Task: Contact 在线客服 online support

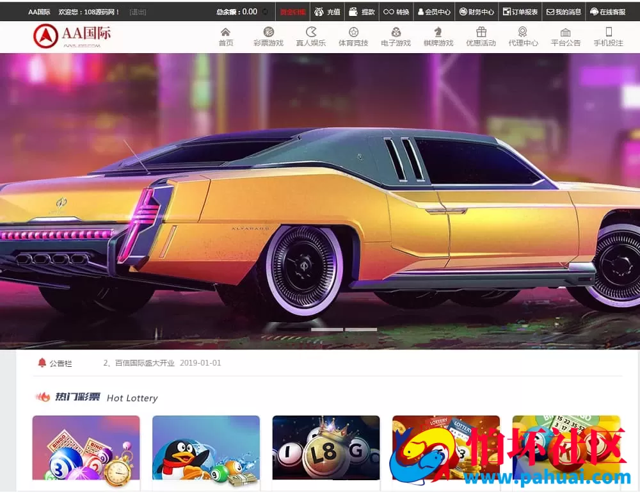Action: point(607,12)
